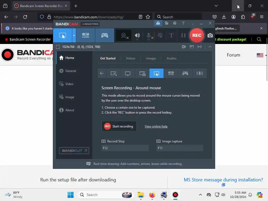Open File Explorer from taskbar
The height and width of the screenshot is (201, 268).
pyautogui.click(x=141, y=195)
